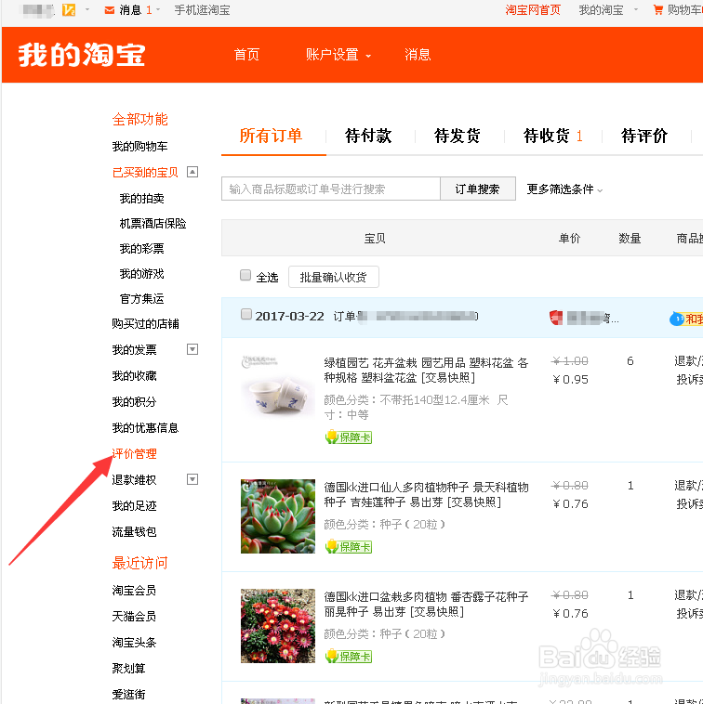Screen dimensions: 703x704
Task: Open 我的游戏 sidebar link
Action: (x=141, y=274)
